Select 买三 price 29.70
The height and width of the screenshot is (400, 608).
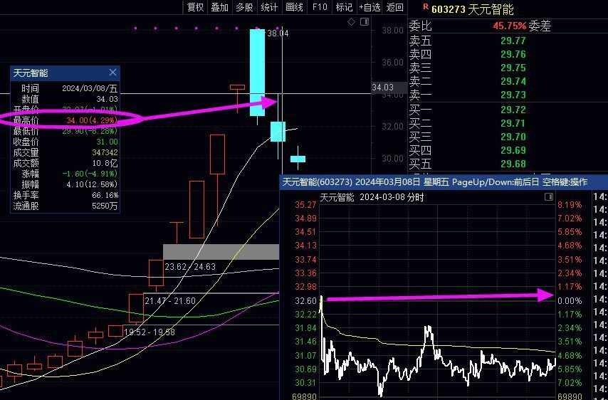[513, 137]
